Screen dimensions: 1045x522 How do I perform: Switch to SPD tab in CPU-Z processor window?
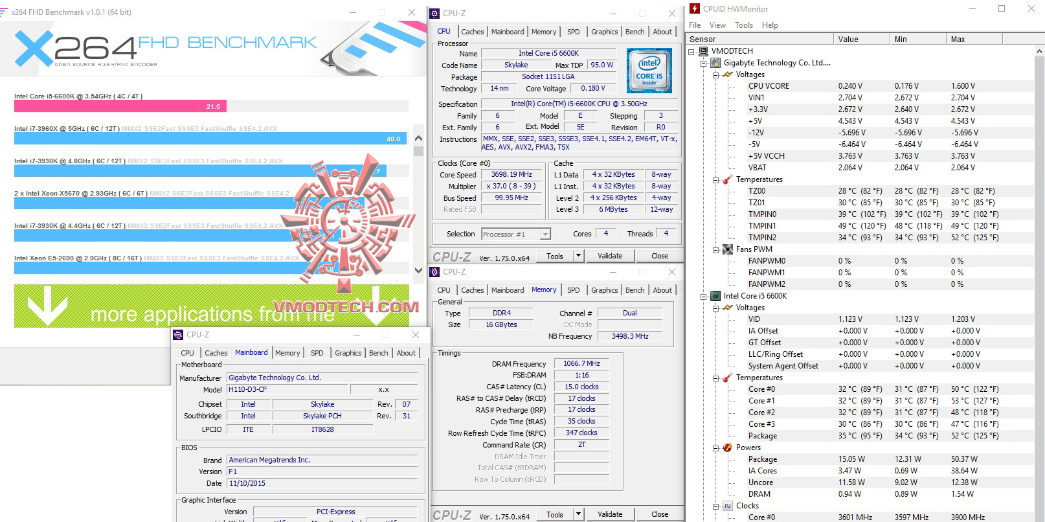(x=574, y=32)
